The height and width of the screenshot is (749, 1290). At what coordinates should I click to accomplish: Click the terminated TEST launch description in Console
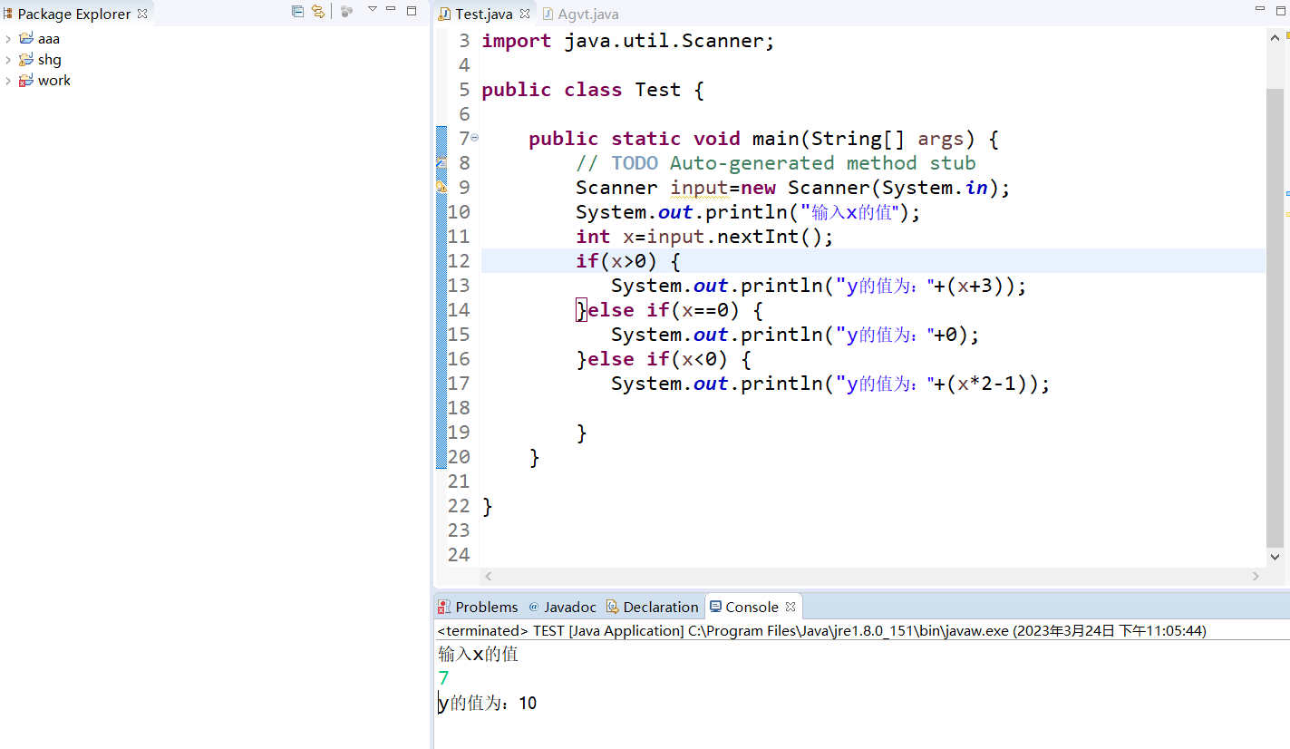(821, 631)
